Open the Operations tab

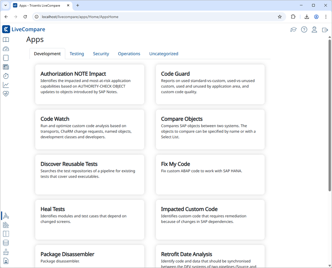pyautogui.click(x=129, y=54)
